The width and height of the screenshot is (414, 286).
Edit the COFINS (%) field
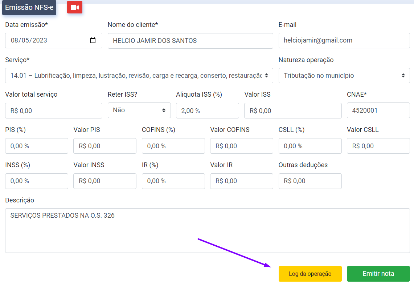pos(173,146)
